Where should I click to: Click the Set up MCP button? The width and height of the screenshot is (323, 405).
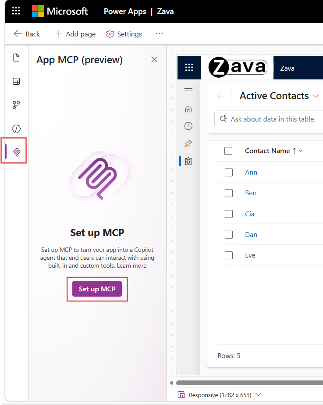pyautogui.click(x=97, y=289)
